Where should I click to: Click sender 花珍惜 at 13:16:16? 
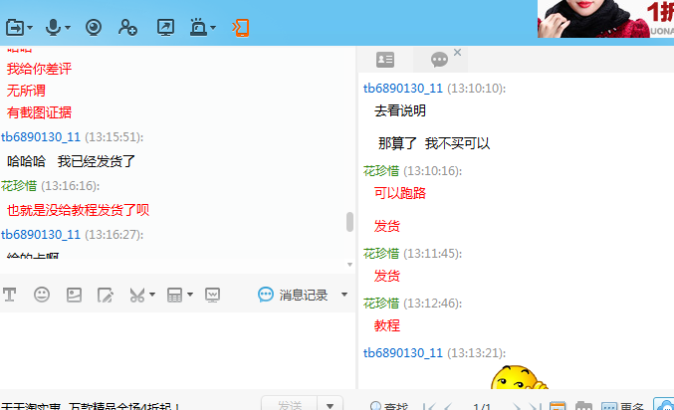pos(19,186)
